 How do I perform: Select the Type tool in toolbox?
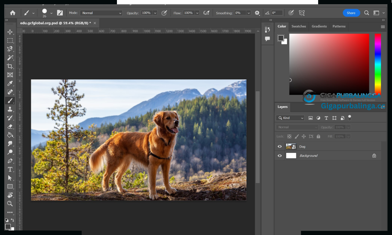pos(10,169)
